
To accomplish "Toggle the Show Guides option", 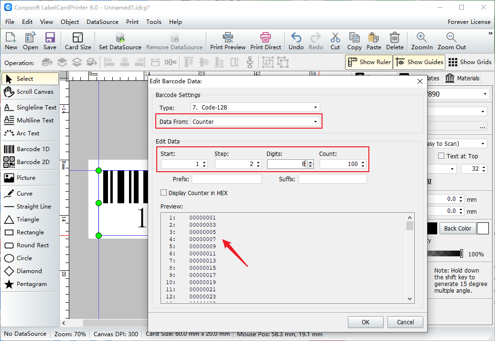I will click(x=419, y=62).
